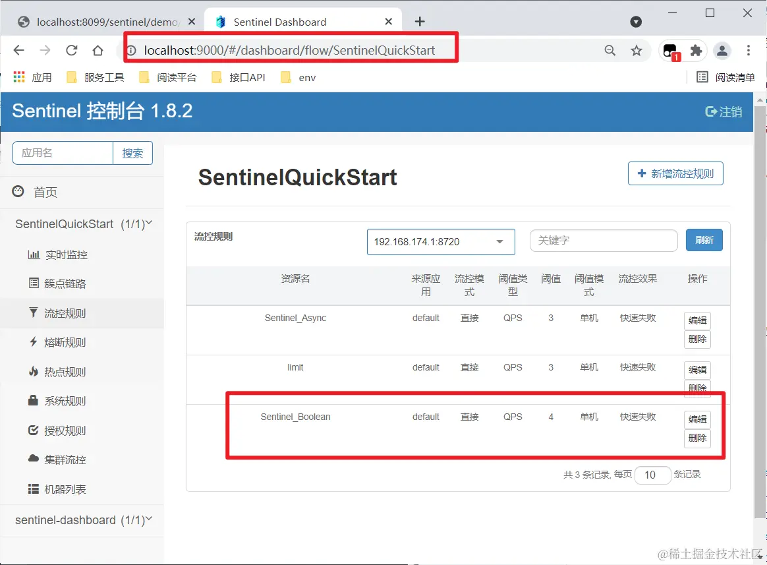
Task: Delete the Sentinel_Async rule
Action: (x=697, y=339)
